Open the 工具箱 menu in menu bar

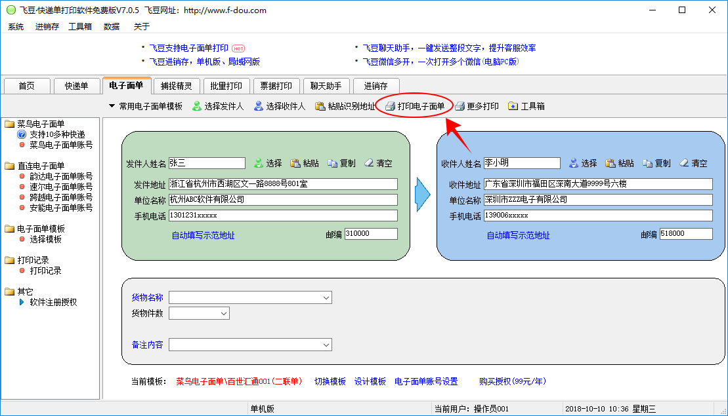(x=80, y=27)
